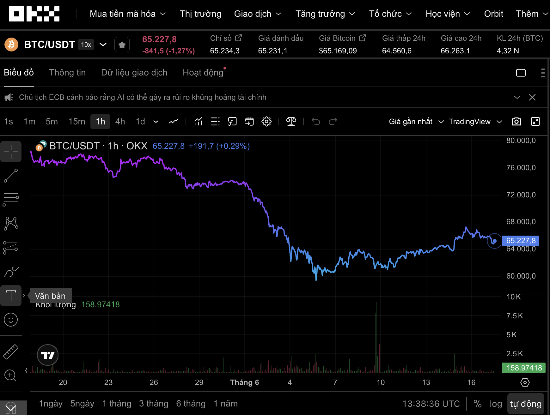
Task: Take a chart snapshot with camera icon
Action: [x=516, y=122]
